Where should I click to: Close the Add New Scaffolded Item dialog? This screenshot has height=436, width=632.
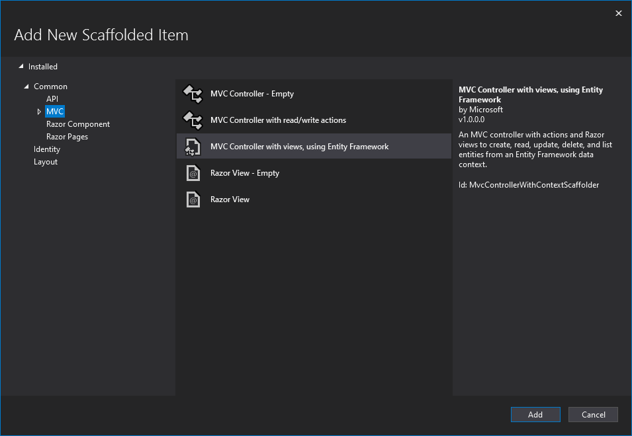click(x=619, y=13)
